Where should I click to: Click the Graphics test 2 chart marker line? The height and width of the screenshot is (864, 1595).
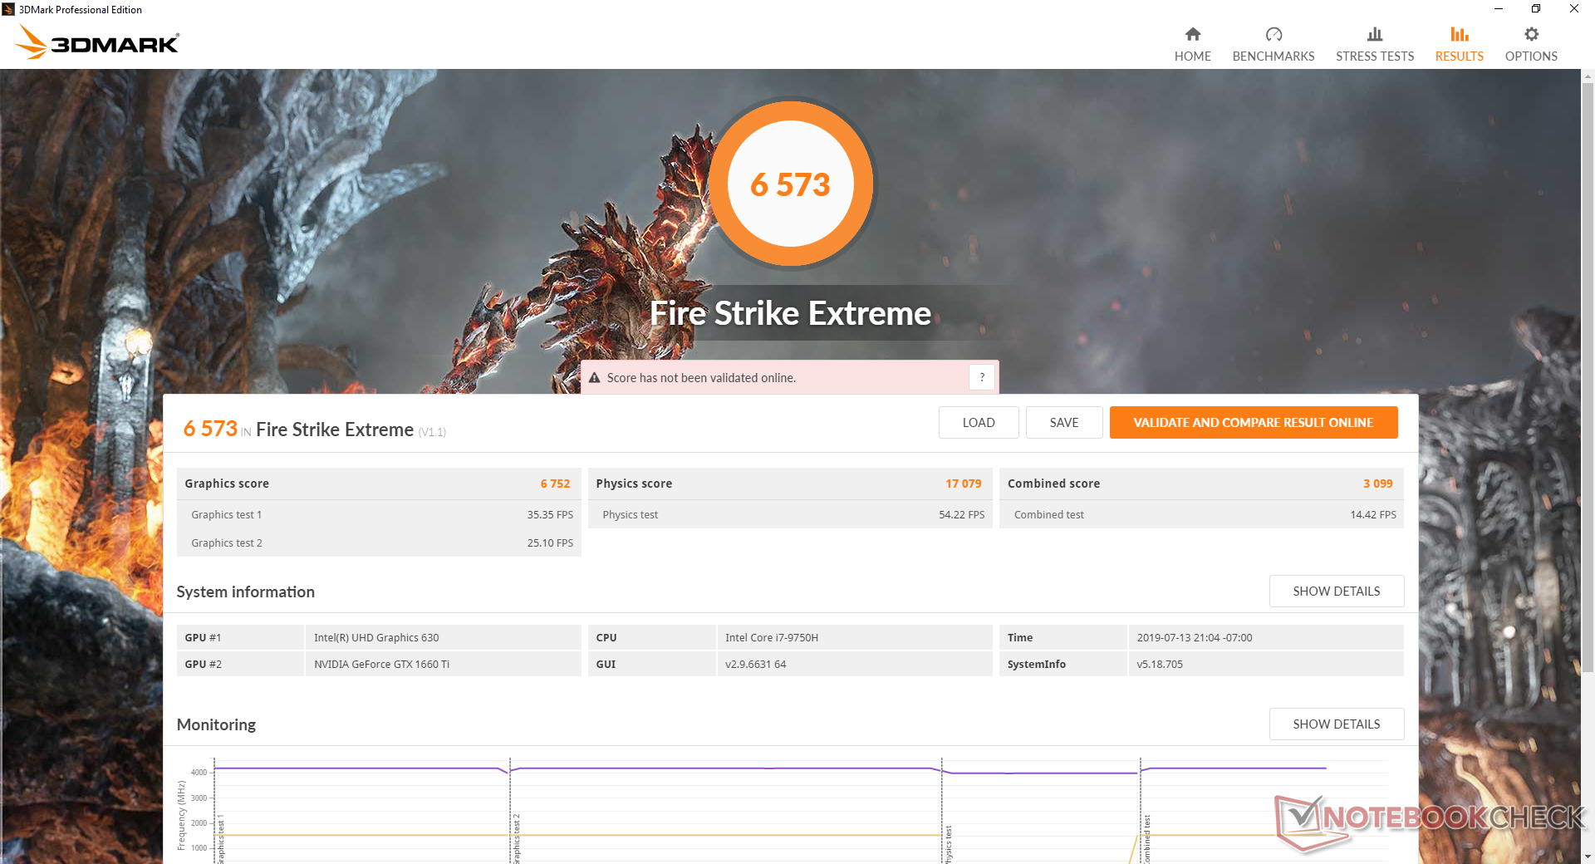click(x=509, y=810)
